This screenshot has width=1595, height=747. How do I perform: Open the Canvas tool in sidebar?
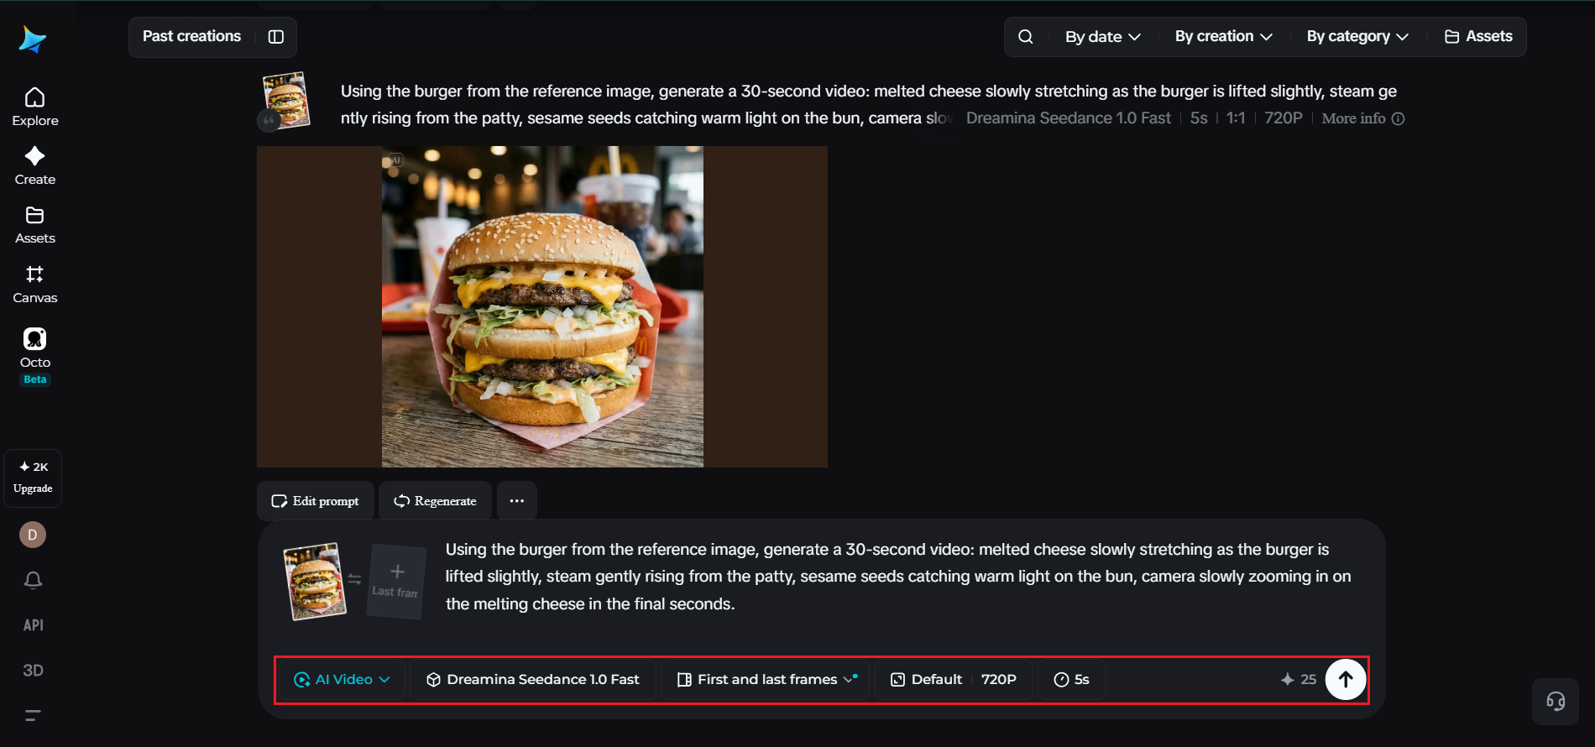[34, 284]
